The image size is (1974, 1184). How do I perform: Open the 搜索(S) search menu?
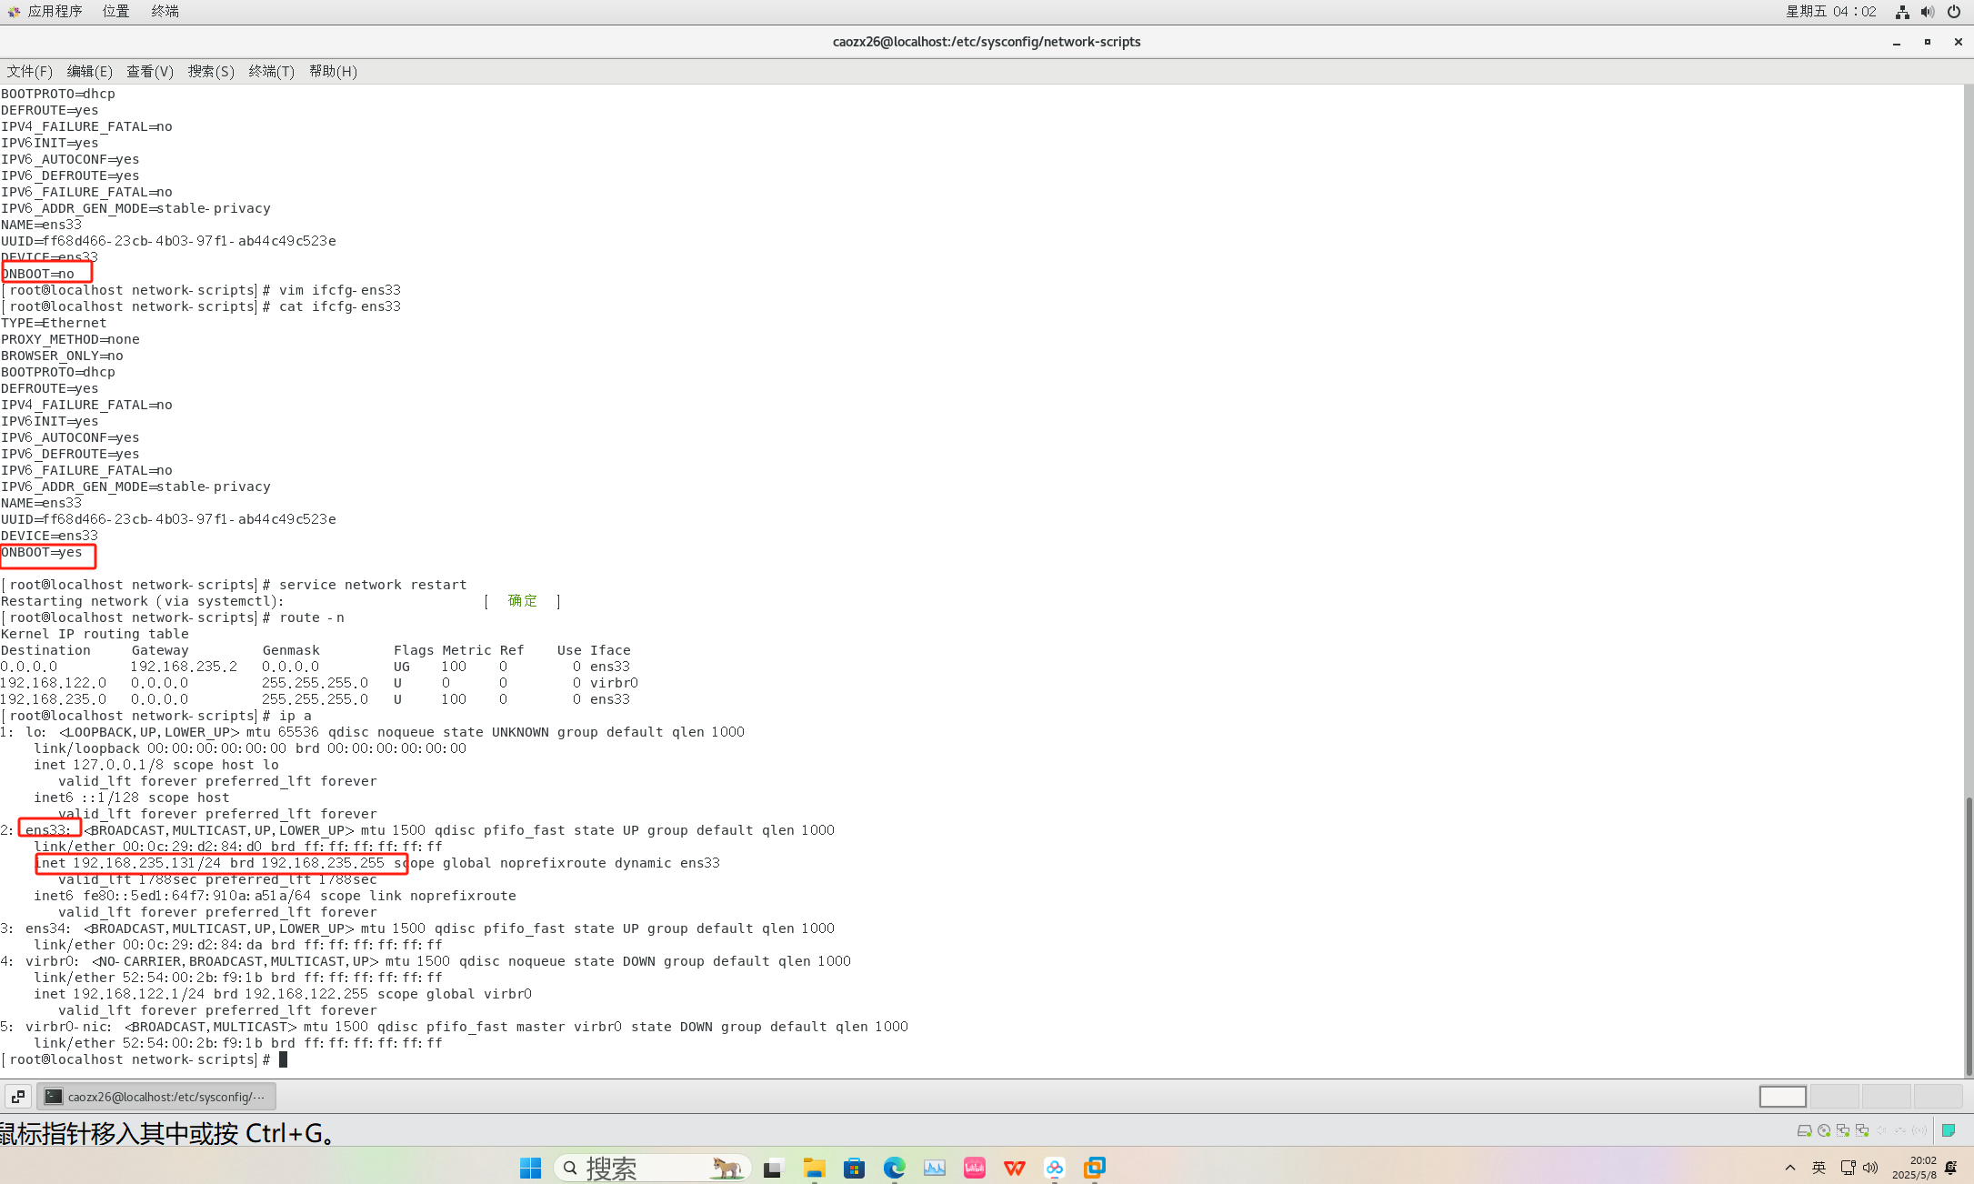[x=211, y=71]
